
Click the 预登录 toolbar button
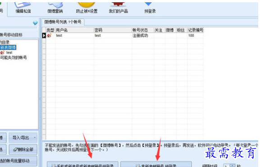tap(150, 8)
